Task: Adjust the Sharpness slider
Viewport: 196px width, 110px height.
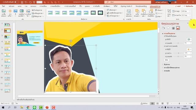Action: click(x=178, y=43)
